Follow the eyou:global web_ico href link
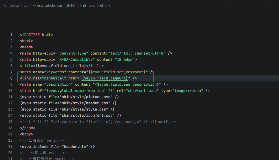The width and height of the screenshot is (279, 160). pos(79,91)
